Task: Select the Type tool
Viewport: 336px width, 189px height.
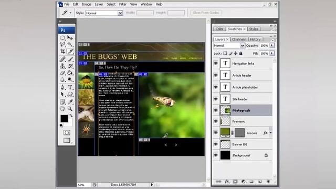Action: (x=70, y=87)
